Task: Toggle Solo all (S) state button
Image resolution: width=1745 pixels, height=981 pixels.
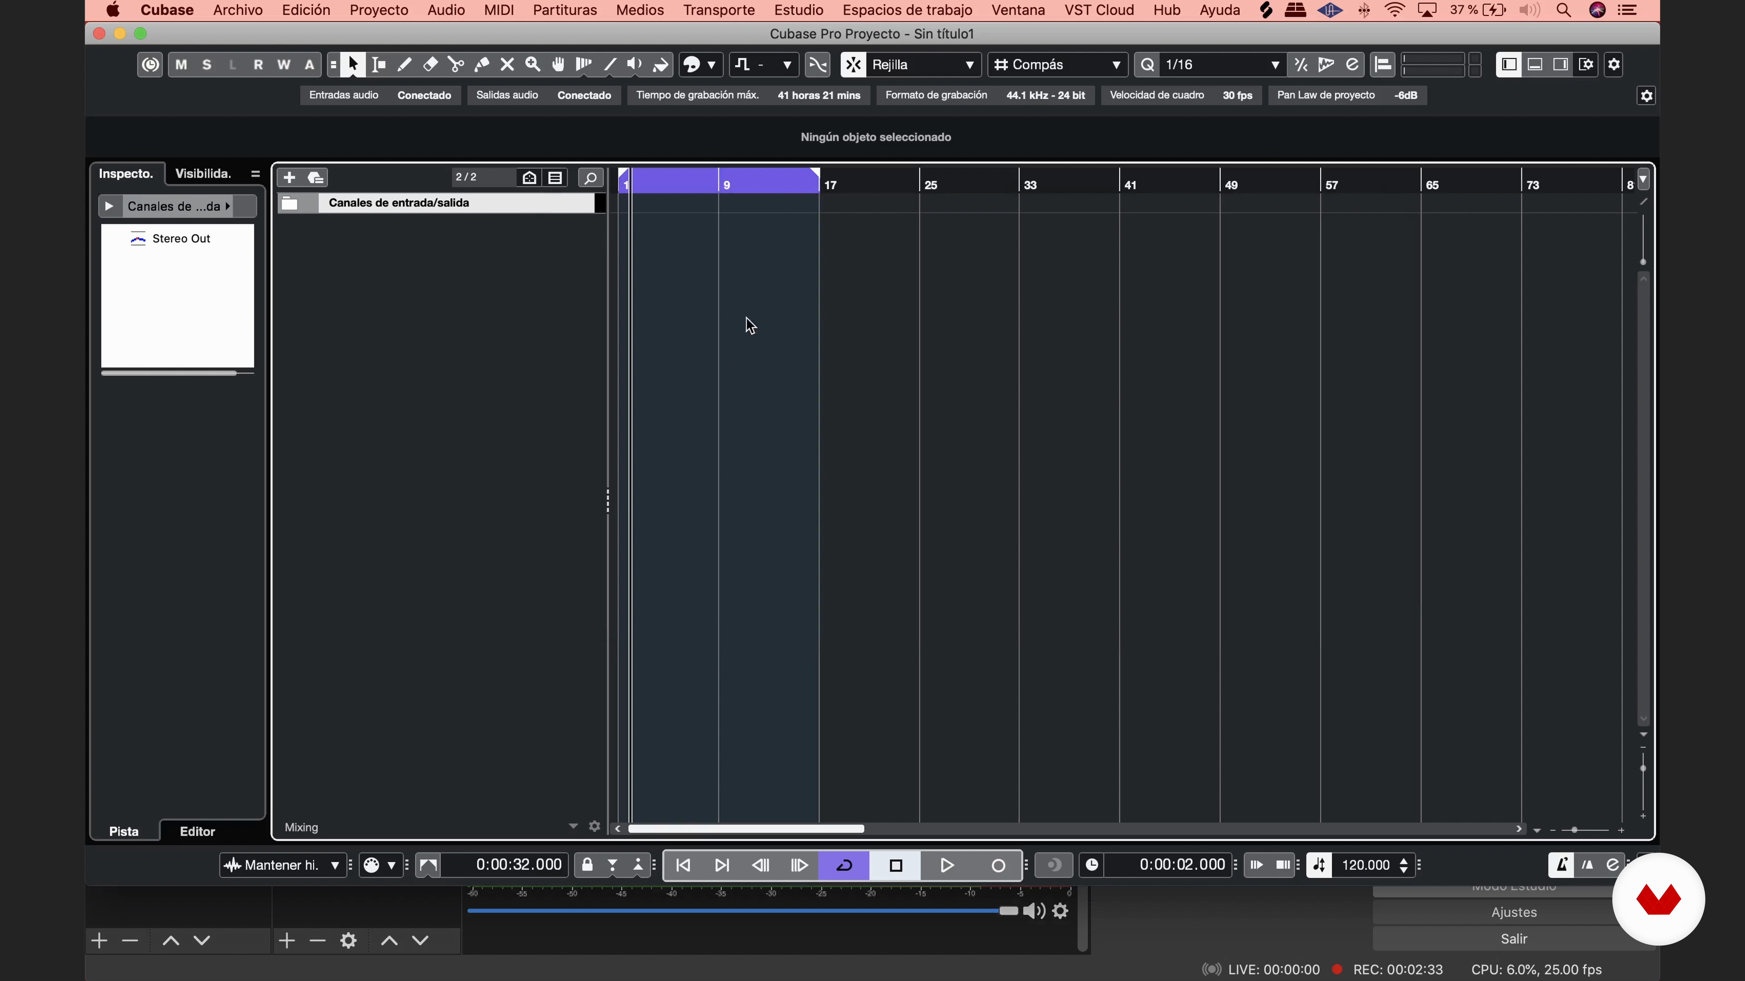Action: (207, 64)
